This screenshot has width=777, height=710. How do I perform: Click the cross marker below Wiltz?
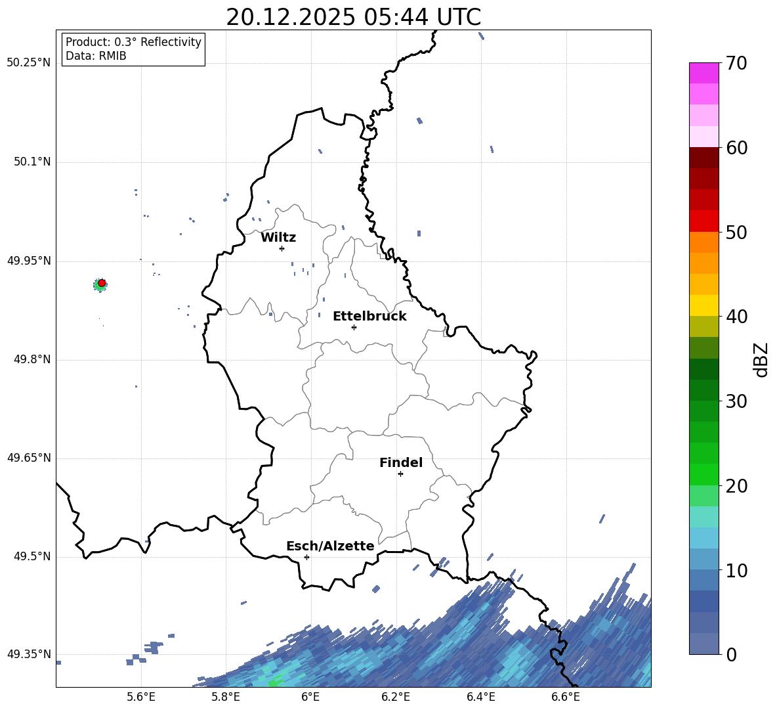(282, 248)
